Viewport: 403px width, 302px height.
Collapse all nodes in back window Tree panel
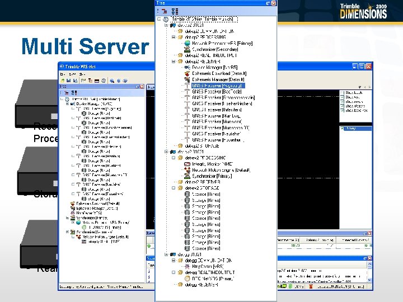[66, 93]
